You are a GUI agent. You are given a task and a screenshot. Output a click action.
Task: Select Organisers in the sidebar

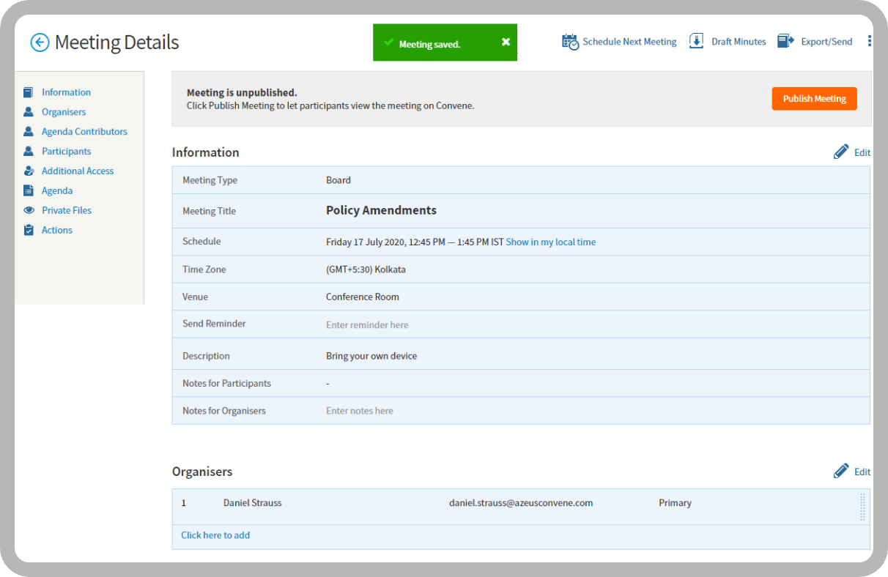click(64, 112)
